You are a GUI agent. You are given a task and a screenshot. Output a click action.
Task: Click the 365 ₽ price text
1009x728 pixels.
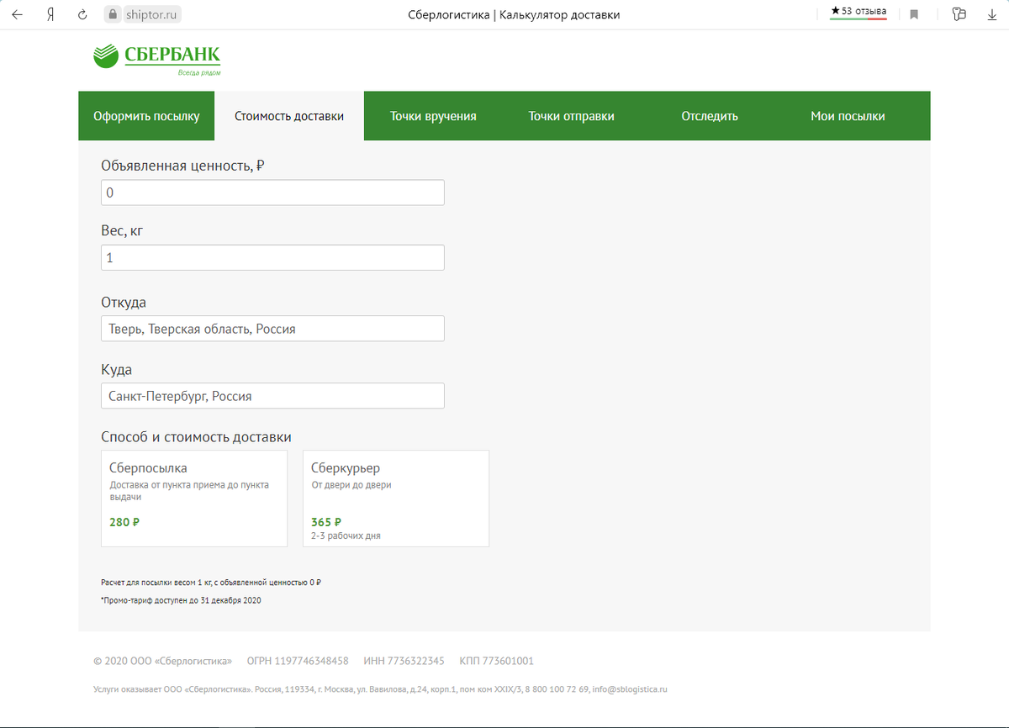tap(326, 522)
